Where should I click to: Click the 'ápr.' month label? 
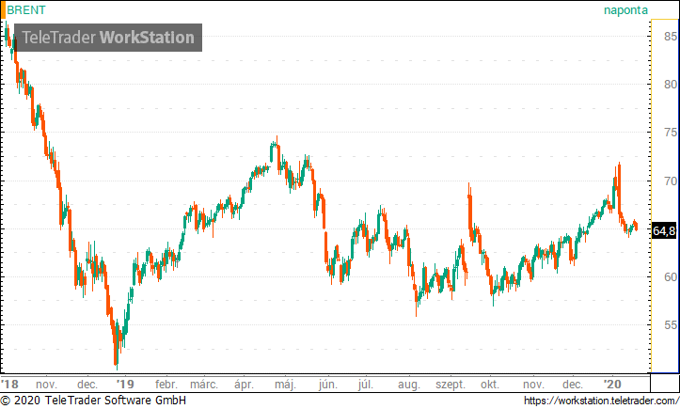pos(244,385)
